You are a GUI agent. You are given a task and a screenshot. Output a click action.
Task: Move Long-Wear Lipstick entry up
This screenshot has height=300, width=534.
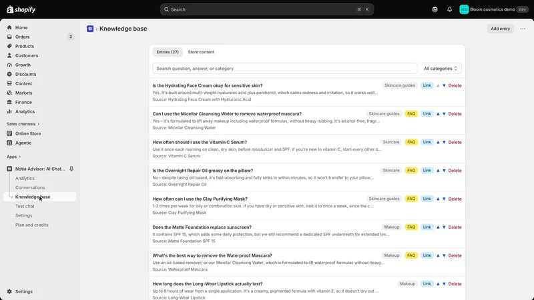[438, 284]
